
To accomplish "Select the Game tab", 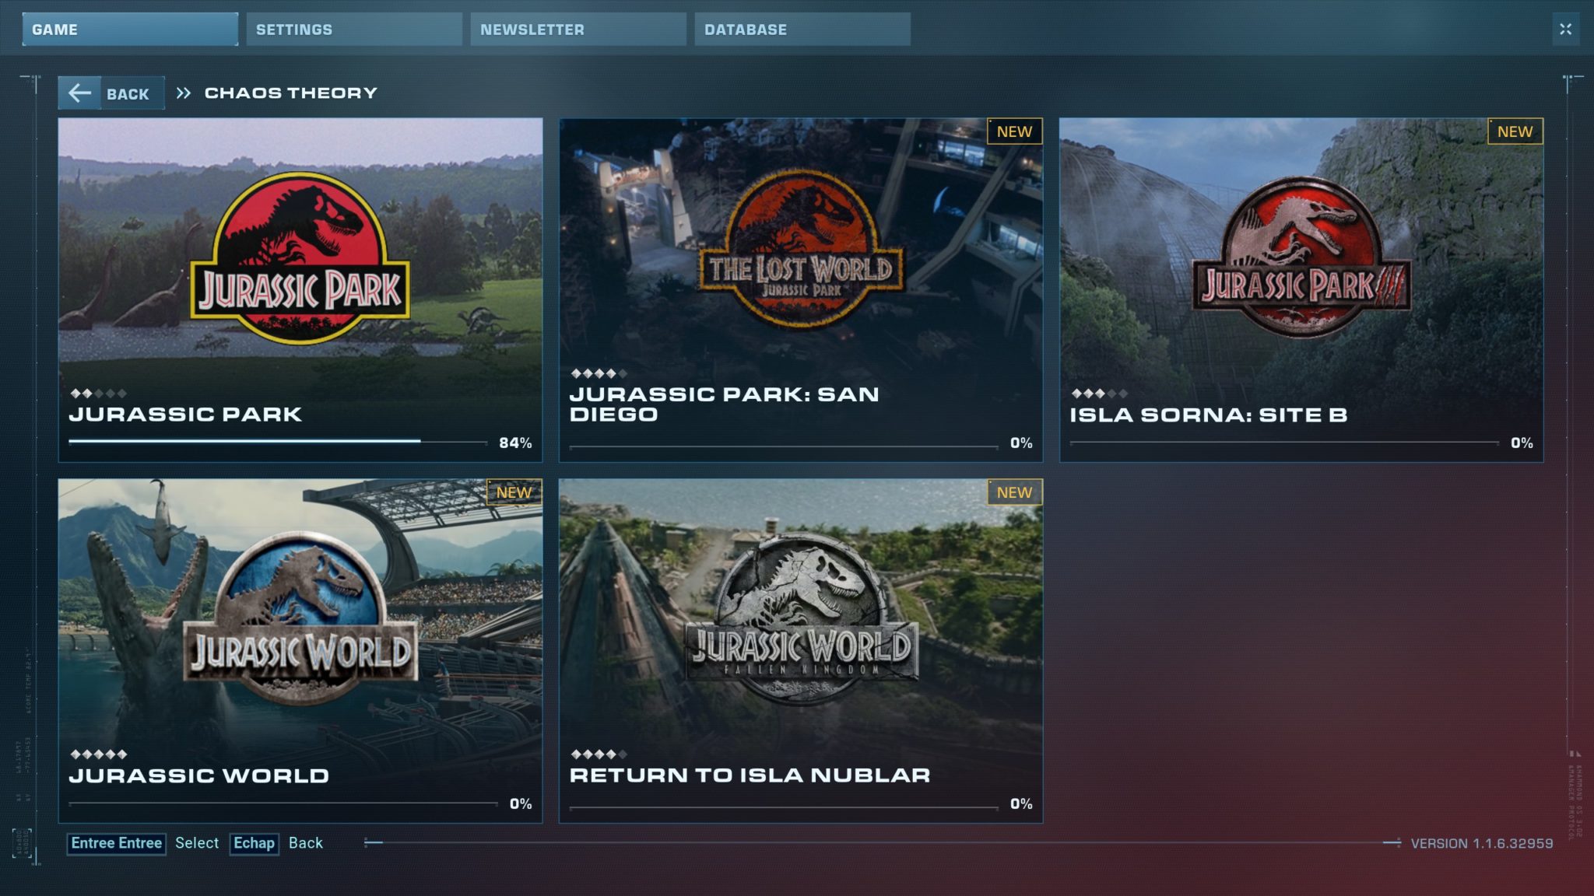I will tap(130, 30).
